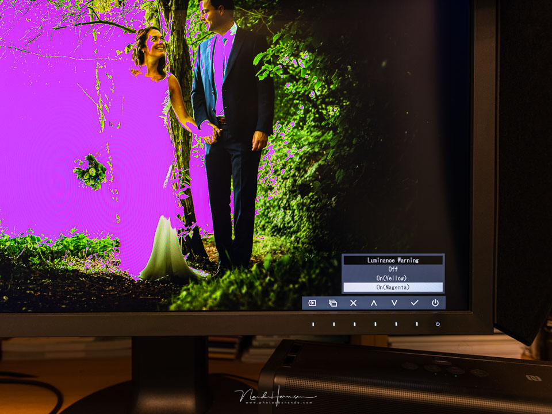Select the highlighted On(Magenta) option
Image resolution: width=552 pixels, height=414 pixels.
393,287
